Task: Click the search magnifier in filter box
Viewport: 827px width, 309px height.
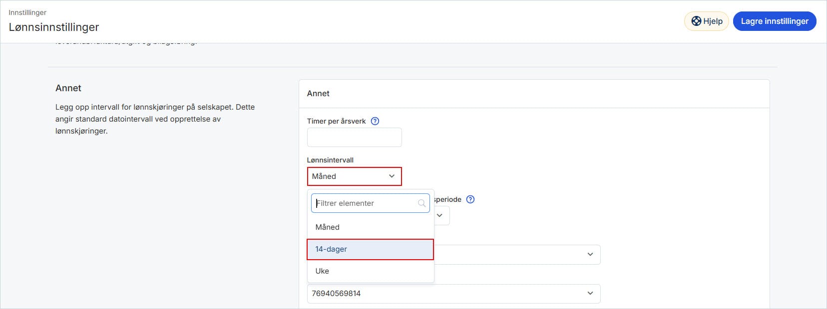Action: 421,203
